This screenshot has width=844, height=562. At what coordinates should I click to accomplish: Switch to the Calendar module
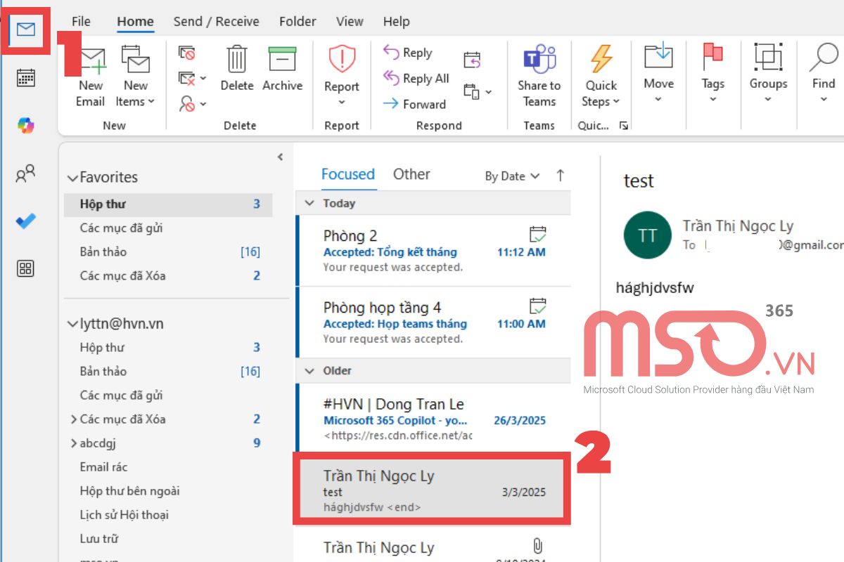pos(26,77)
